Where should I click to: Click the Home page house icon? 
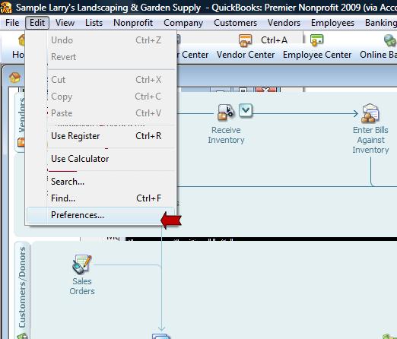pos(14,78)
